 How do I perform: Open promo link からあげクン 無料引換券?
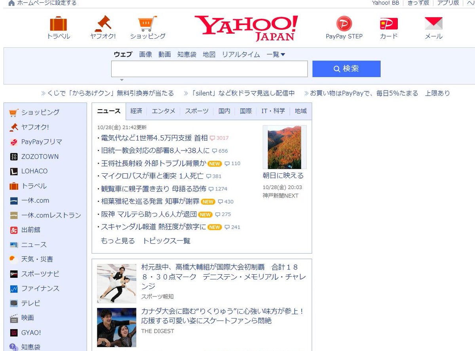pyautogui.click(x=110, y=93)
